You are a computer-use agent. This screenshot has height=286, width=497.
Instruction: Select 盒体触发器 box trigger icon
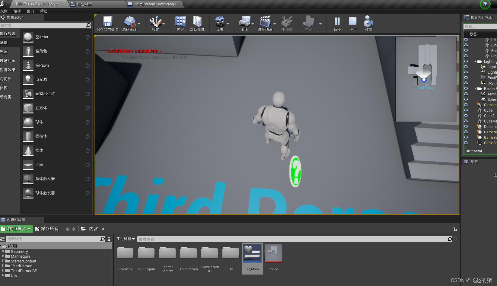[x=28, y=179]
